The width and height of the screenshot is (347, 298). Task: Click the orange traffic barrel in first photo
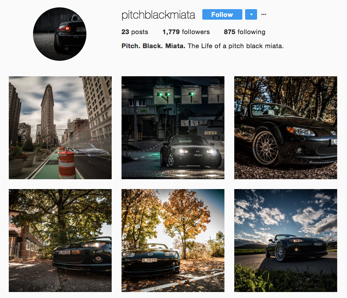click(67, 164)
